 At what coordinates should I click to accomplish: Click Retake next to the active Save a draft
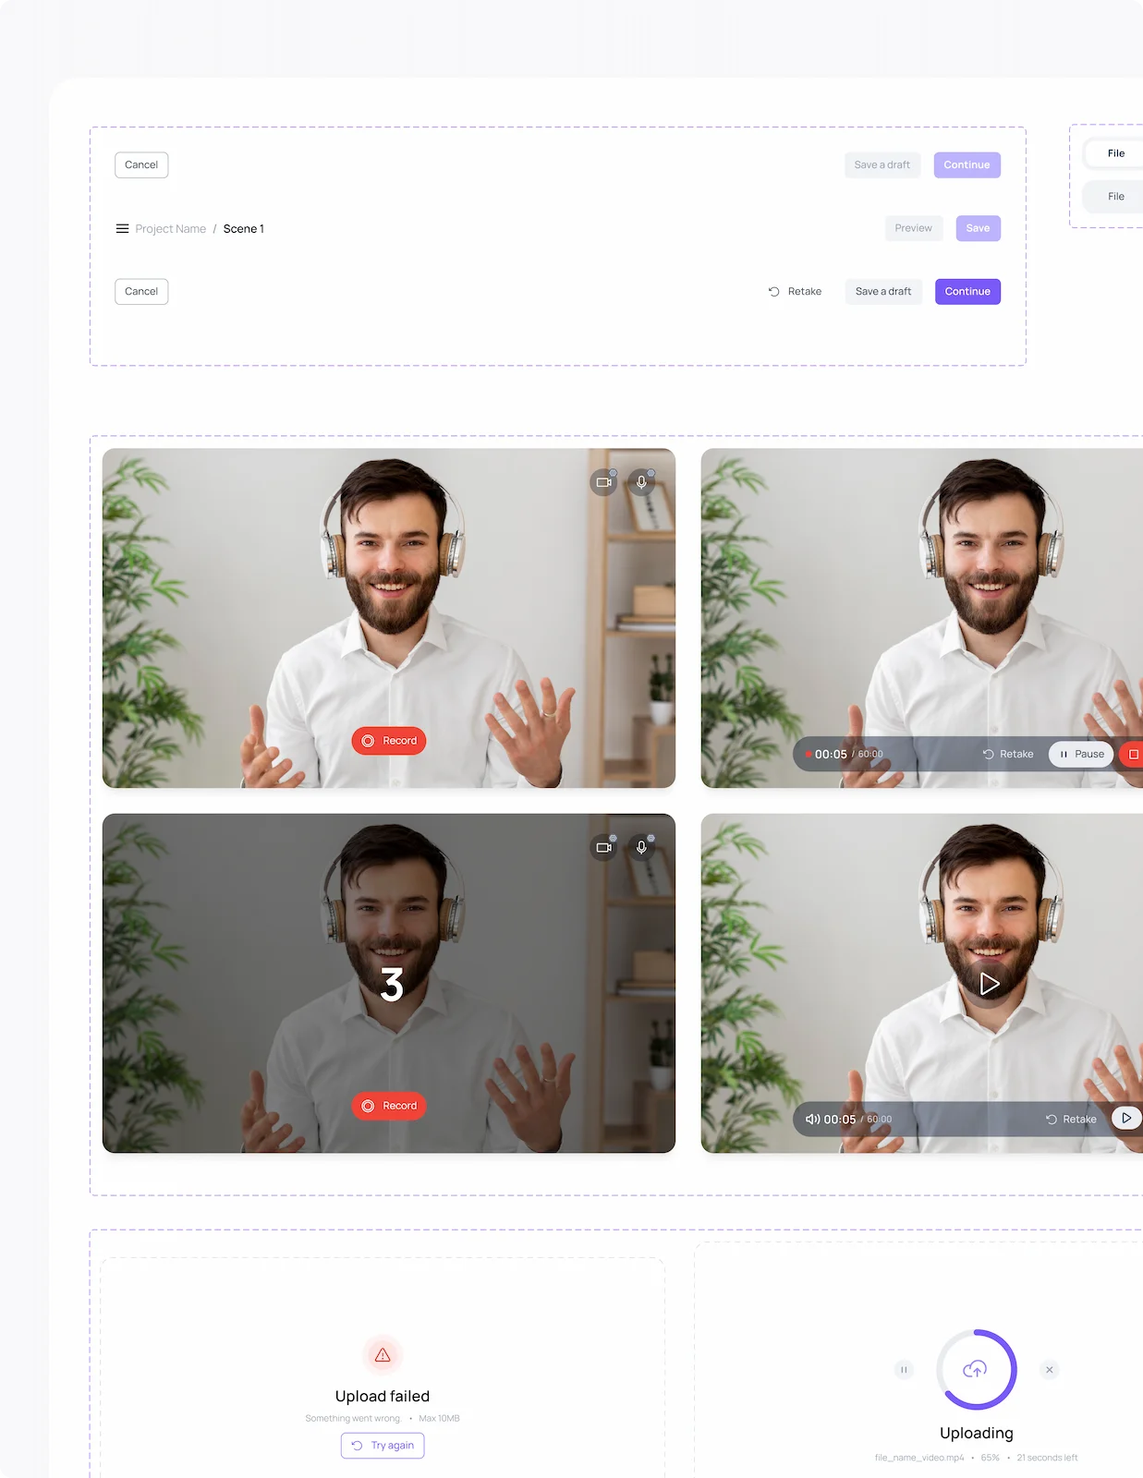[x=795, y=291]
